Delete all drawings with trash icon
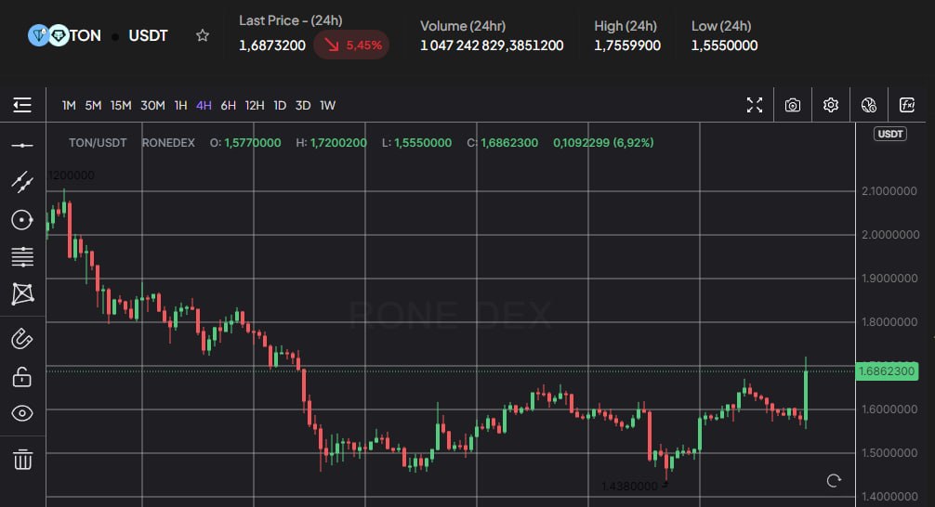 click(x=22, y=459)
